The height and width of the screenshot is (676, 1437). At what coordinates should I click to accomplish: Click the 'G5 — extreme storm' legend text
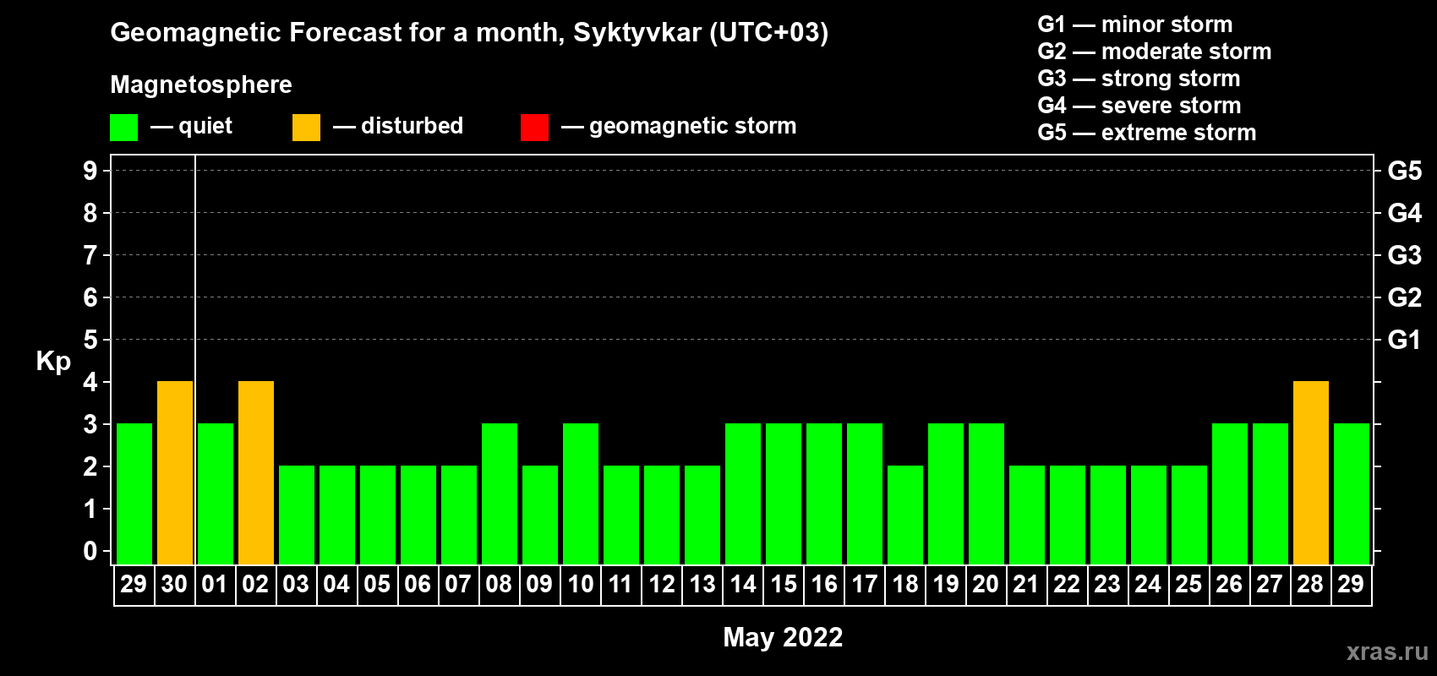coord(1147,133)
